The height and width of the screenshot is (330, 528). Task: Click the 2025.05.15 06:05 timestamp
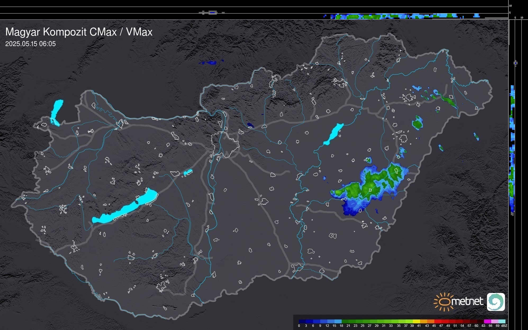[30, 44]
